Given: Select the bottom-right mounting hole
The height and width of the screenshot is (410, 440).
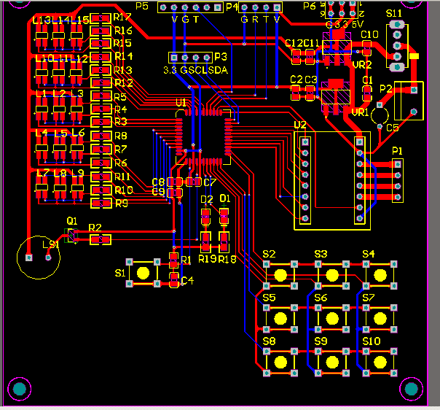Looking at the screenshot, I should pos(412,389).
